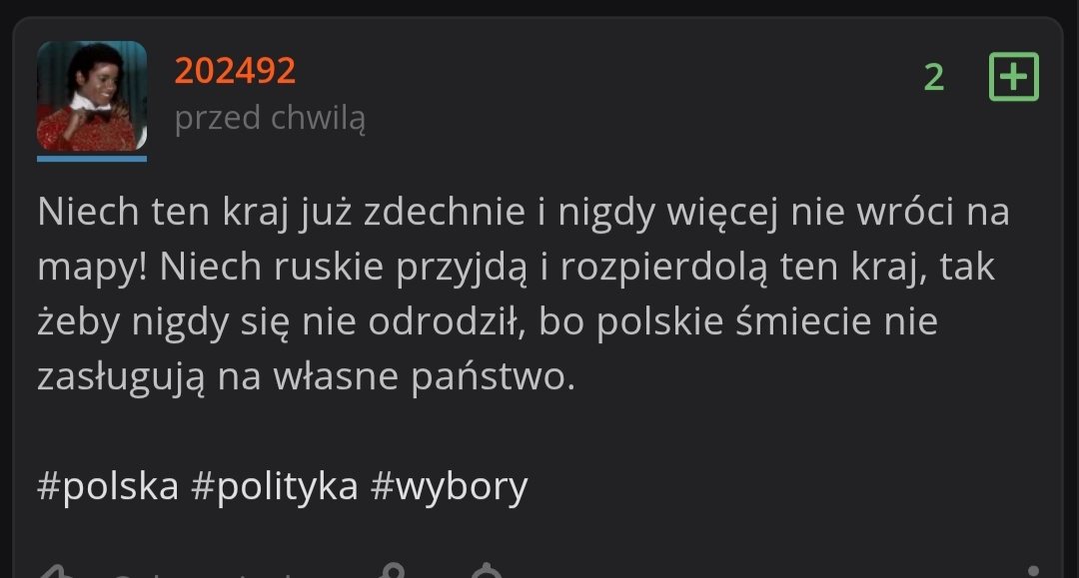Visit profile of user 202492
The width and height of the screenshot is (1079, 578).
click(235, 70)
